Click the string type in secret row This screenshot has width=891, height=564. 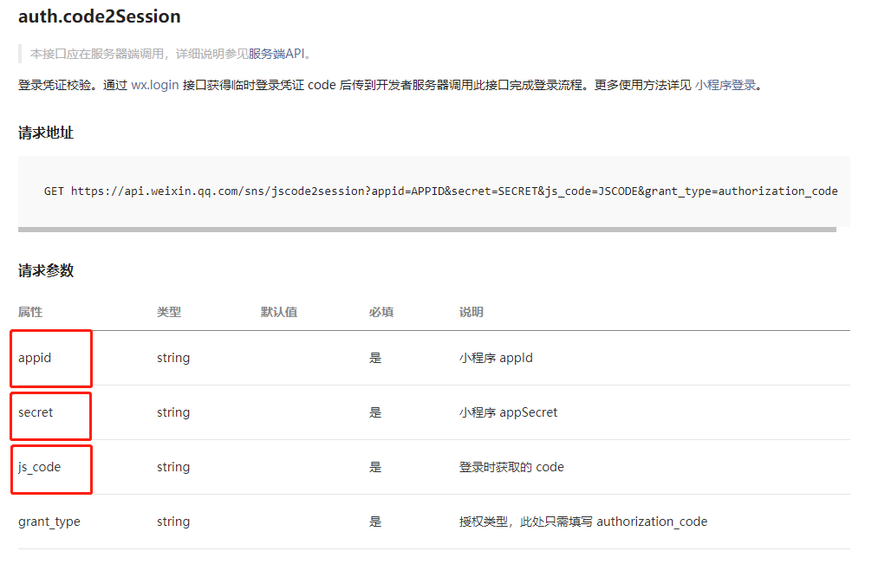coord(173,412)
